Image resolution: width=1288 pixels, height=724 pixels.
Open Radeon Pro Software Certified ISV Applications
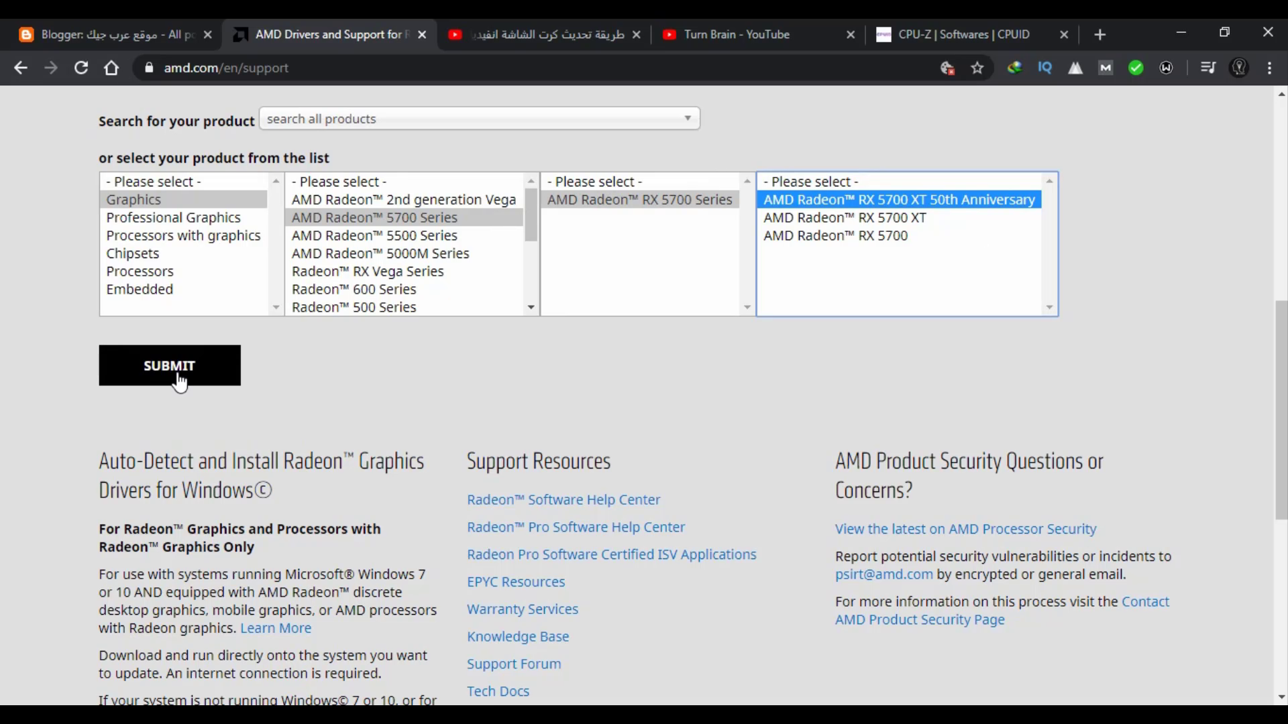pos(612,555)
